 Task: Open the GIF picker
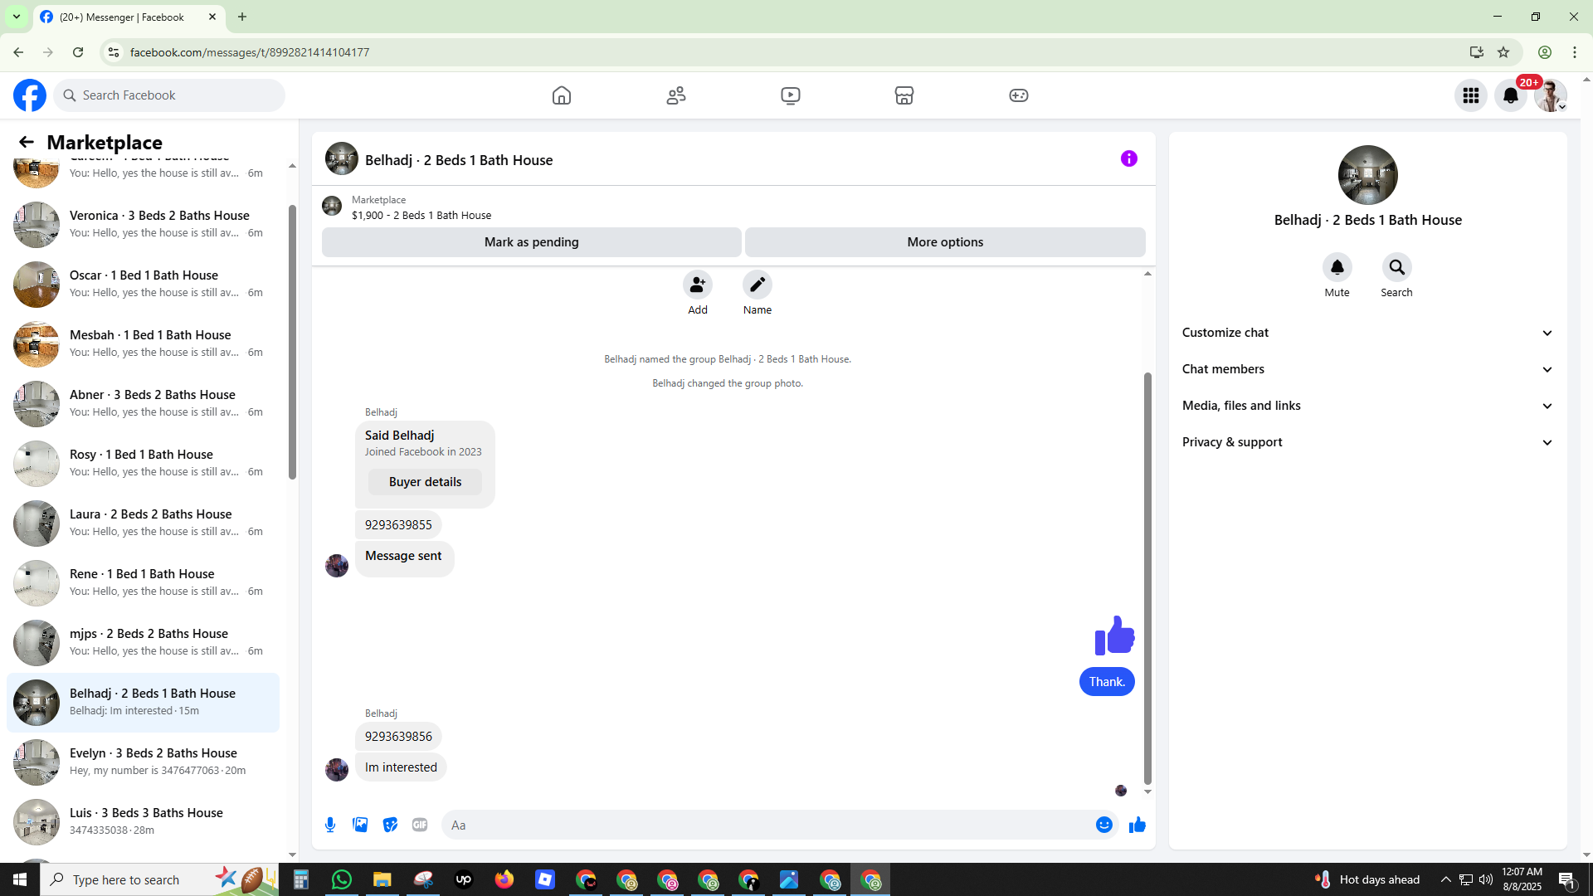click(420, 825)
